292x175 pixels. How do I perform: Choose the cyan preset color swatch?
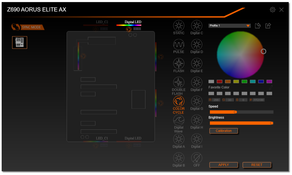(x=252, y=81)
